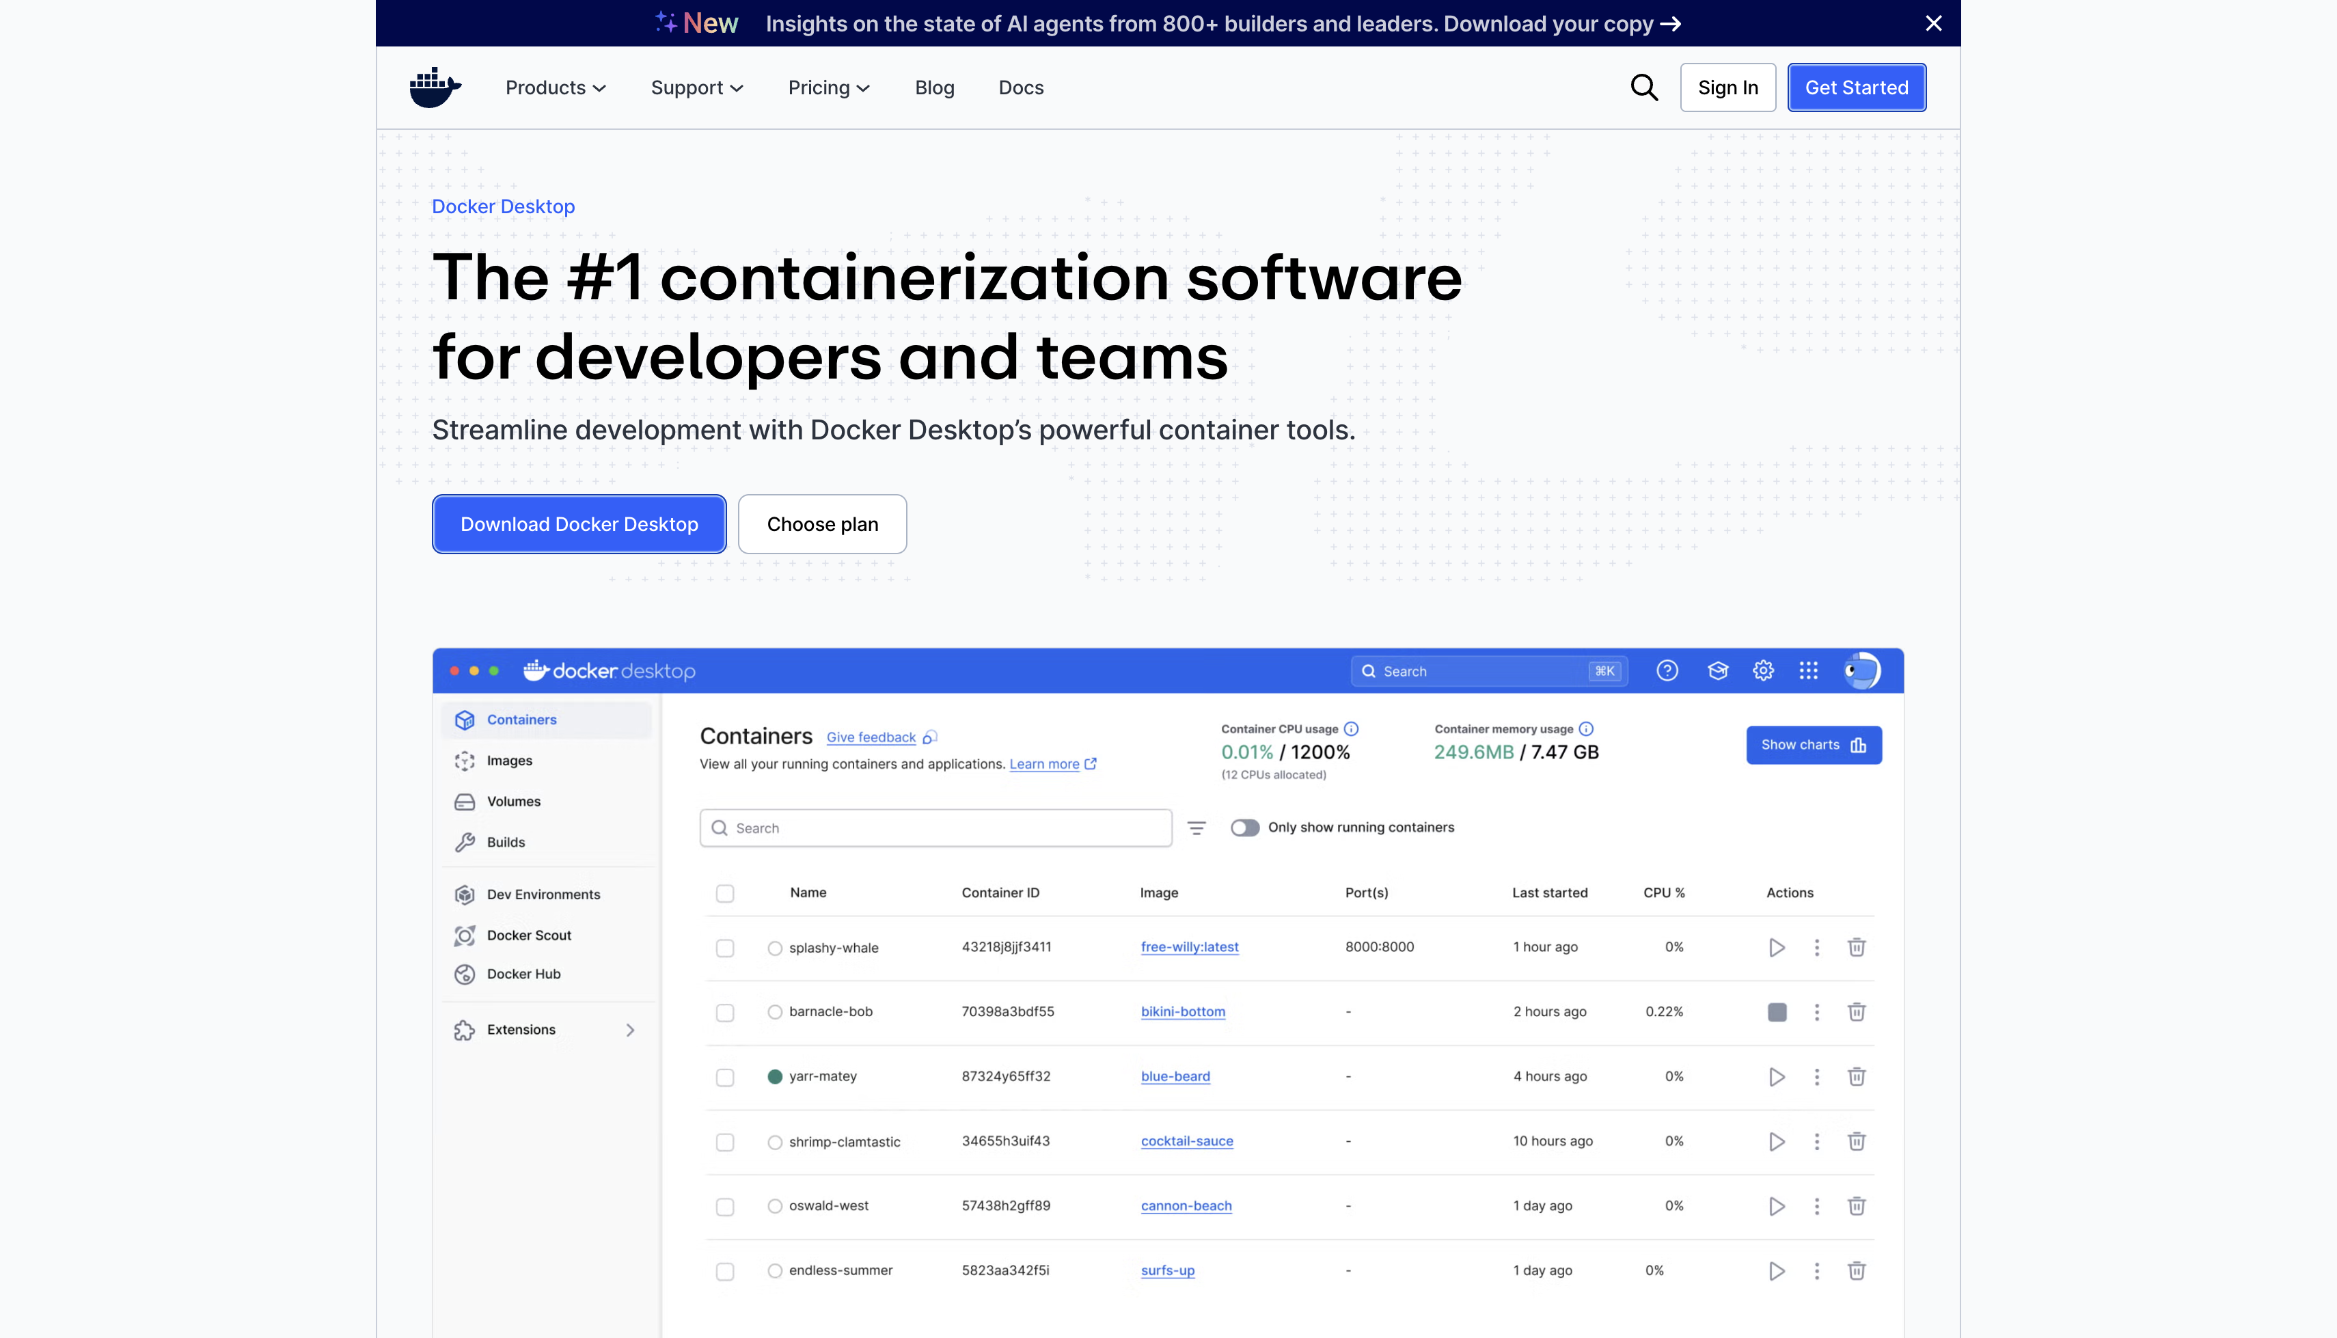Image resolution: width=2337 pixels, height=1338 pixels.
Task: Sort by the Last started column header
Action: coord(1550,893)
